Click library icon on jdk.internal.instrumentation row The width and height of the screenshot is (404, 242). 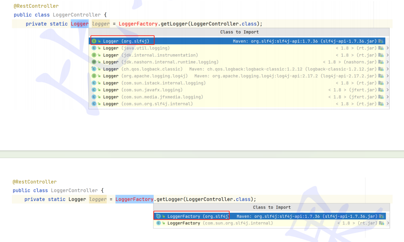coord(381,55)
